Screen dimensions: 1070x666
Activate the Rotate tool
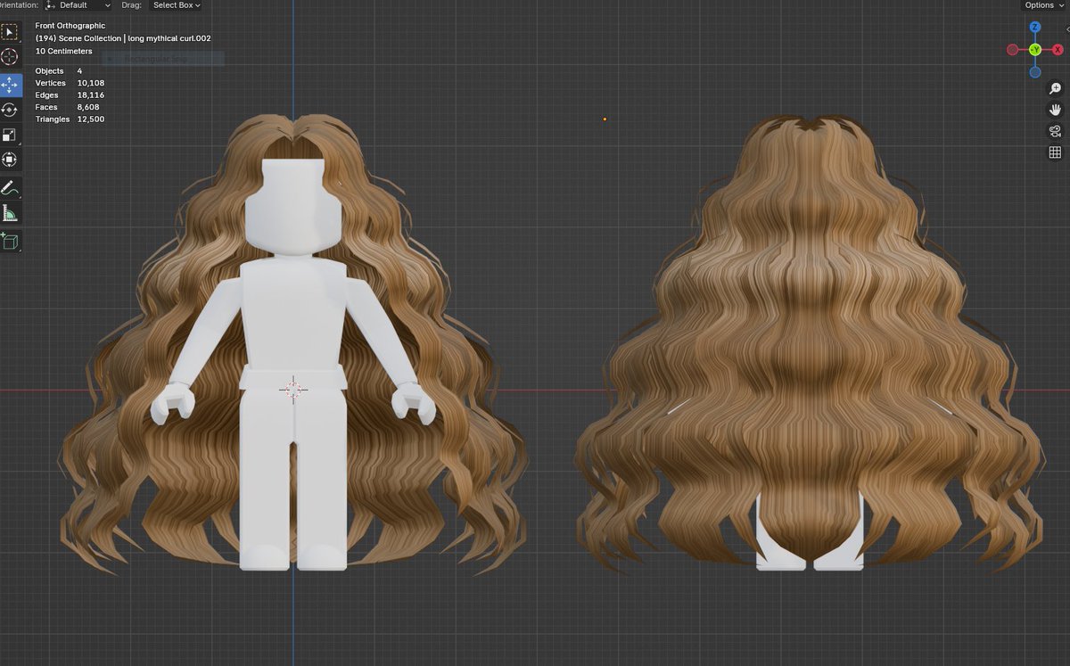(10, 111)
